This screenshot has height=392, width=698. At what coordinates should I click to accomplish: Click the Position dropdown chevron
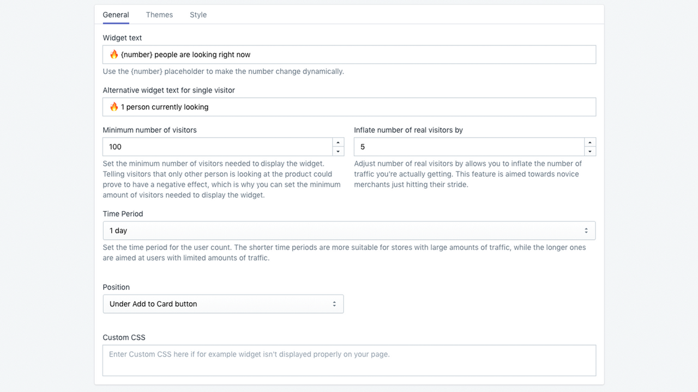coord(335,304)
